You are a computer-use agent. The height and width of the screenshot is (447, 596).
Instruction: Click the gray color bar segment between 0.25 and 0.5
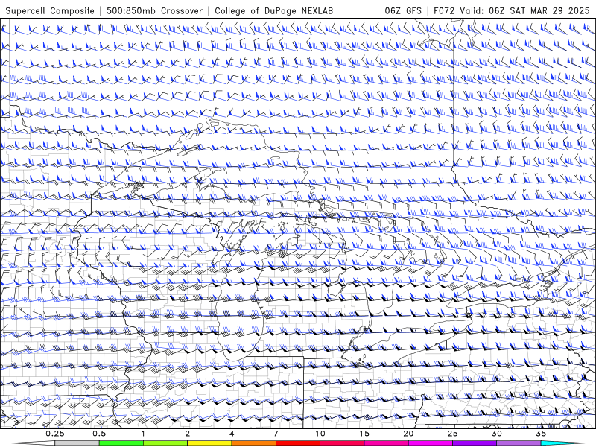(77, 443)
